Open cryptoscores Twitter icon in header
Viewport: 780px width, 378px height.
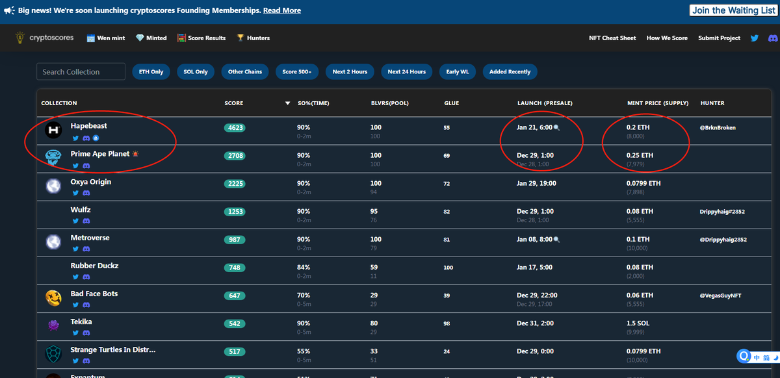point(755,38)
